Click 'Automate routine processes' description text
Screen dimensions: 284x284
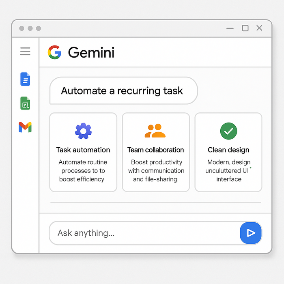[x=83, y=171]
